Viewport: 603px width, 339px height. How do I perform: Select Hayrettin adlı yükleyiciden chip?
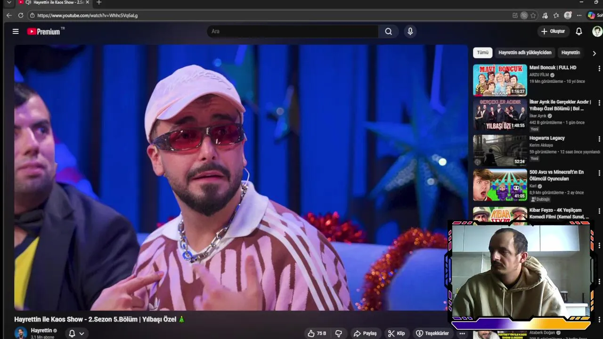pos(525,53)
